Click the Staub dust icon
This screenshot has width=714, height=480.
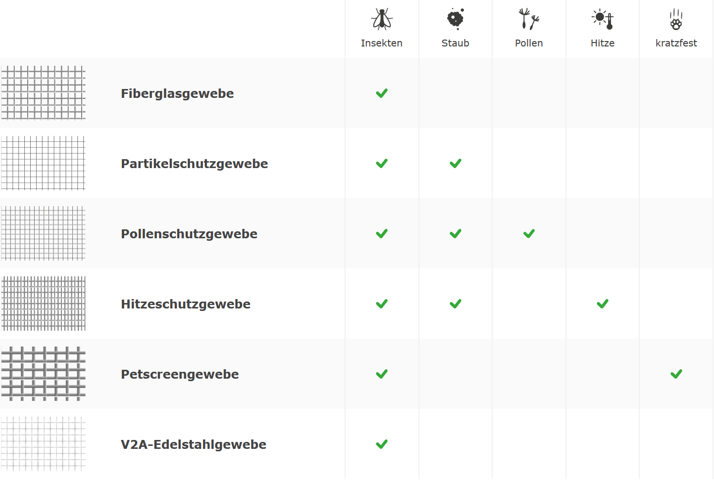(456, 19)
